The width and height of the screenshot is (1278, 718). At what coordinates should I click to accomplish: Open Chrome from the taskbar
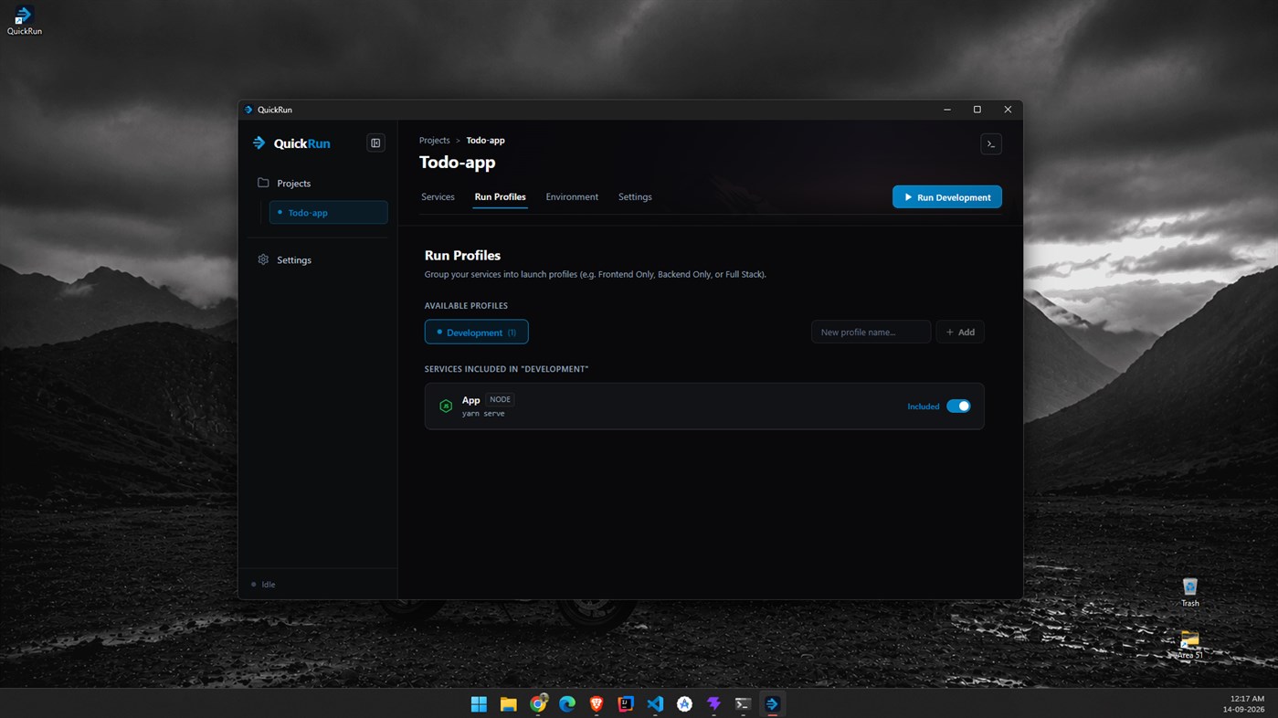[x=538, y=704]
